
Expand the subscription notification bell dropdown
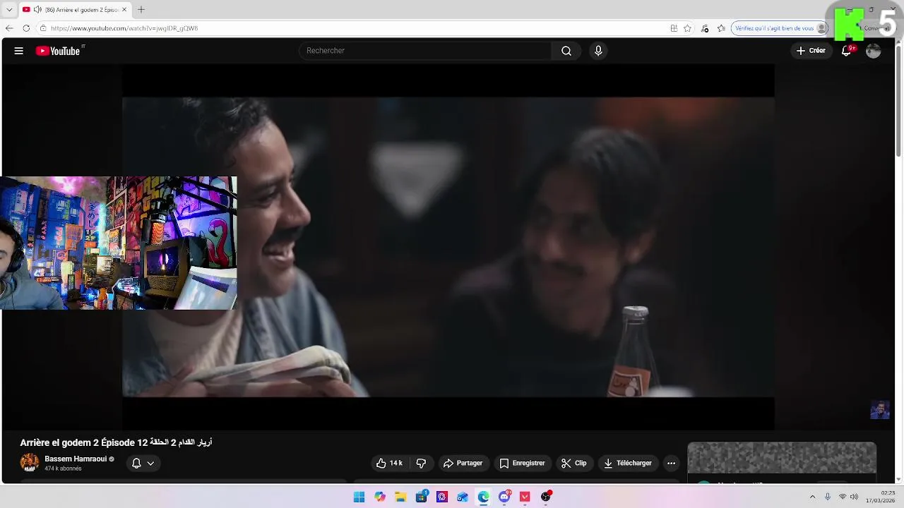coord(143,464)
